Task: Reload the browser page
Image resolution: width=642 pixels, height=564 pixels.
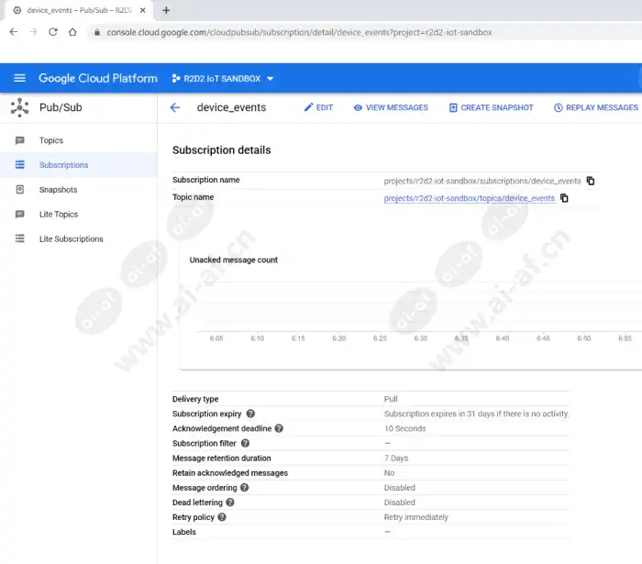Action: [x=53, y=32]
